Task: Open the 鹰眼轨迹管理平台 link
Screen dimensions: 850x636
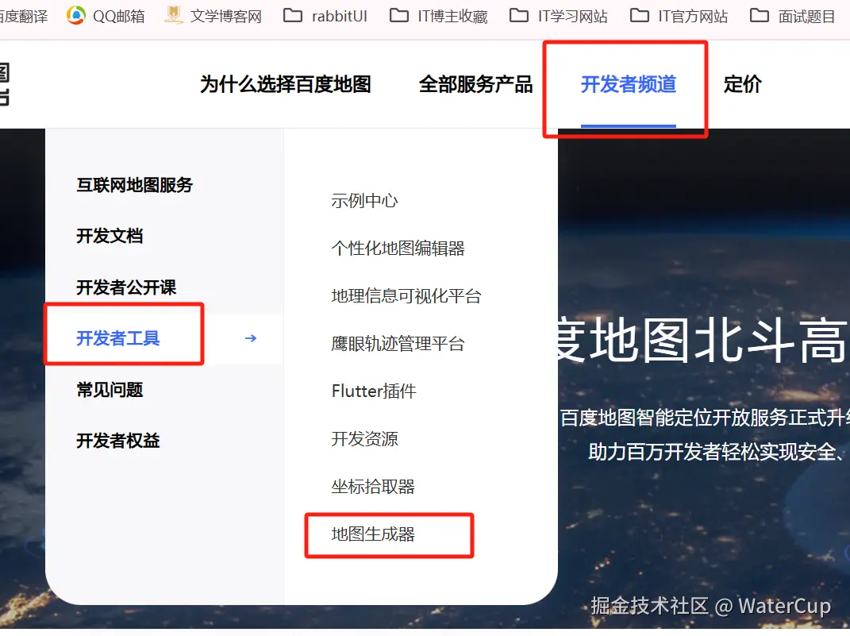Action: [x=398, y=344]
